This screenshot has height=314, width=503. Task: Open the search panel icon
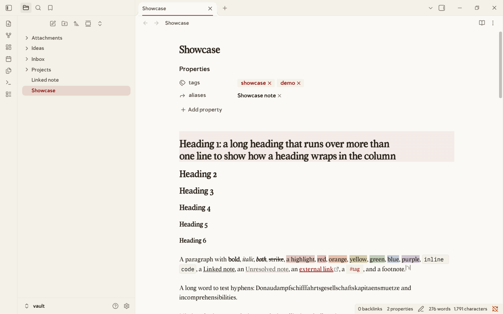(x=38, y=8)
